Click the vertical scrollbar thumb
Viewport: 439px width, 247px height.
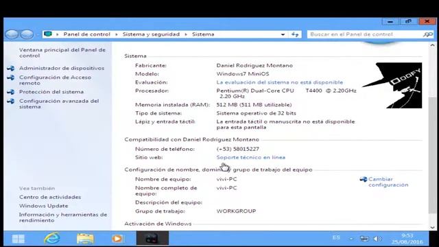pos(433,156)
